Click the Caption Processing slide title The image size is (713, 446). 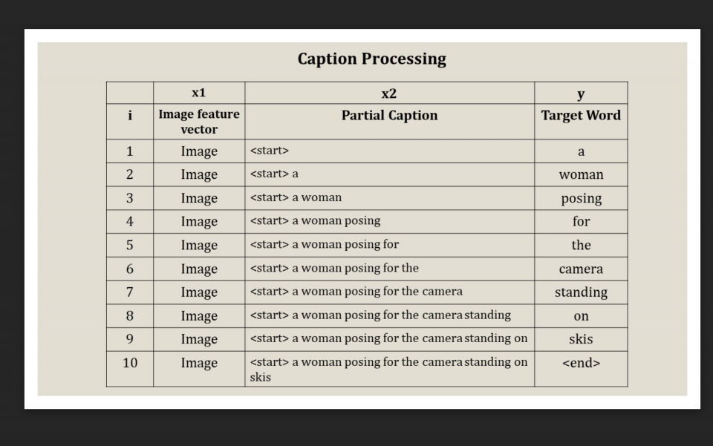(x=371, y=59)
